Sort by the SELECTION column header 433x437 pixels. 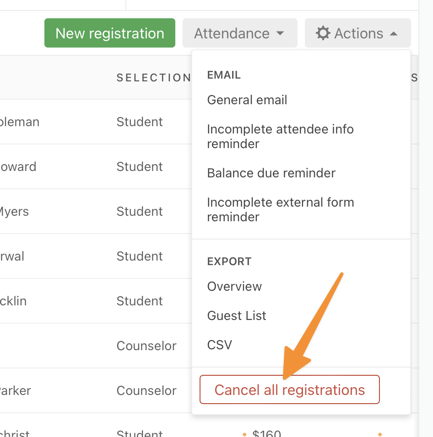(154, 78)
